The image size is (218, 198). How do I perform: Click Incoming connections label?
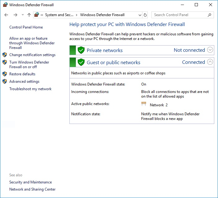(90, 92)
